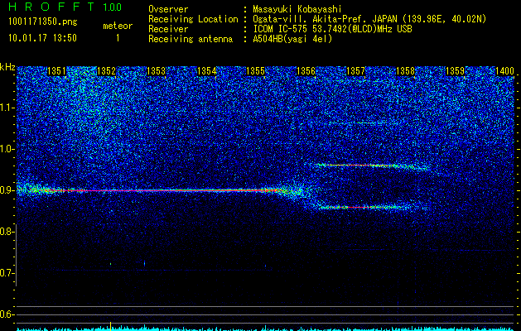Click the Ogata-vill. Akita-Pref. JAPAN text
The height and width of the screenshot is (331, 521).
[x=323, y=19]
